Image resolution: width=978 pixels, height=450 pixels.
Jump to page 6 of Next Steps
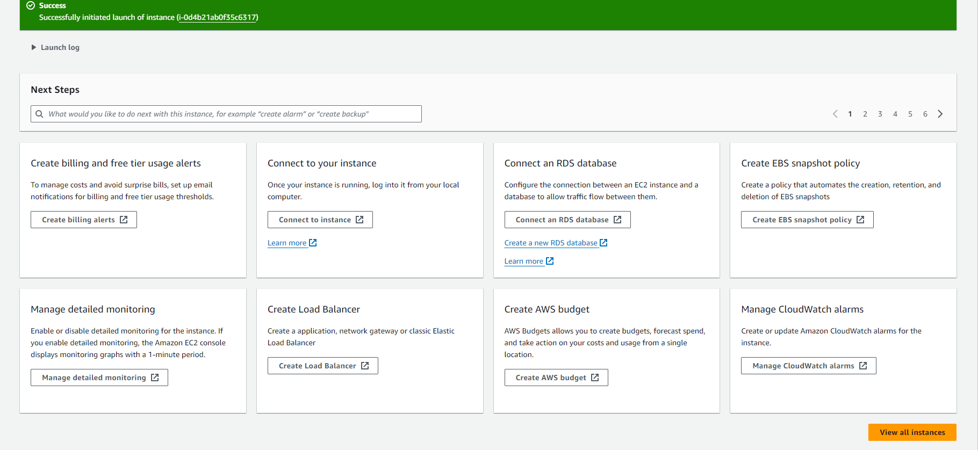(925, 114)
